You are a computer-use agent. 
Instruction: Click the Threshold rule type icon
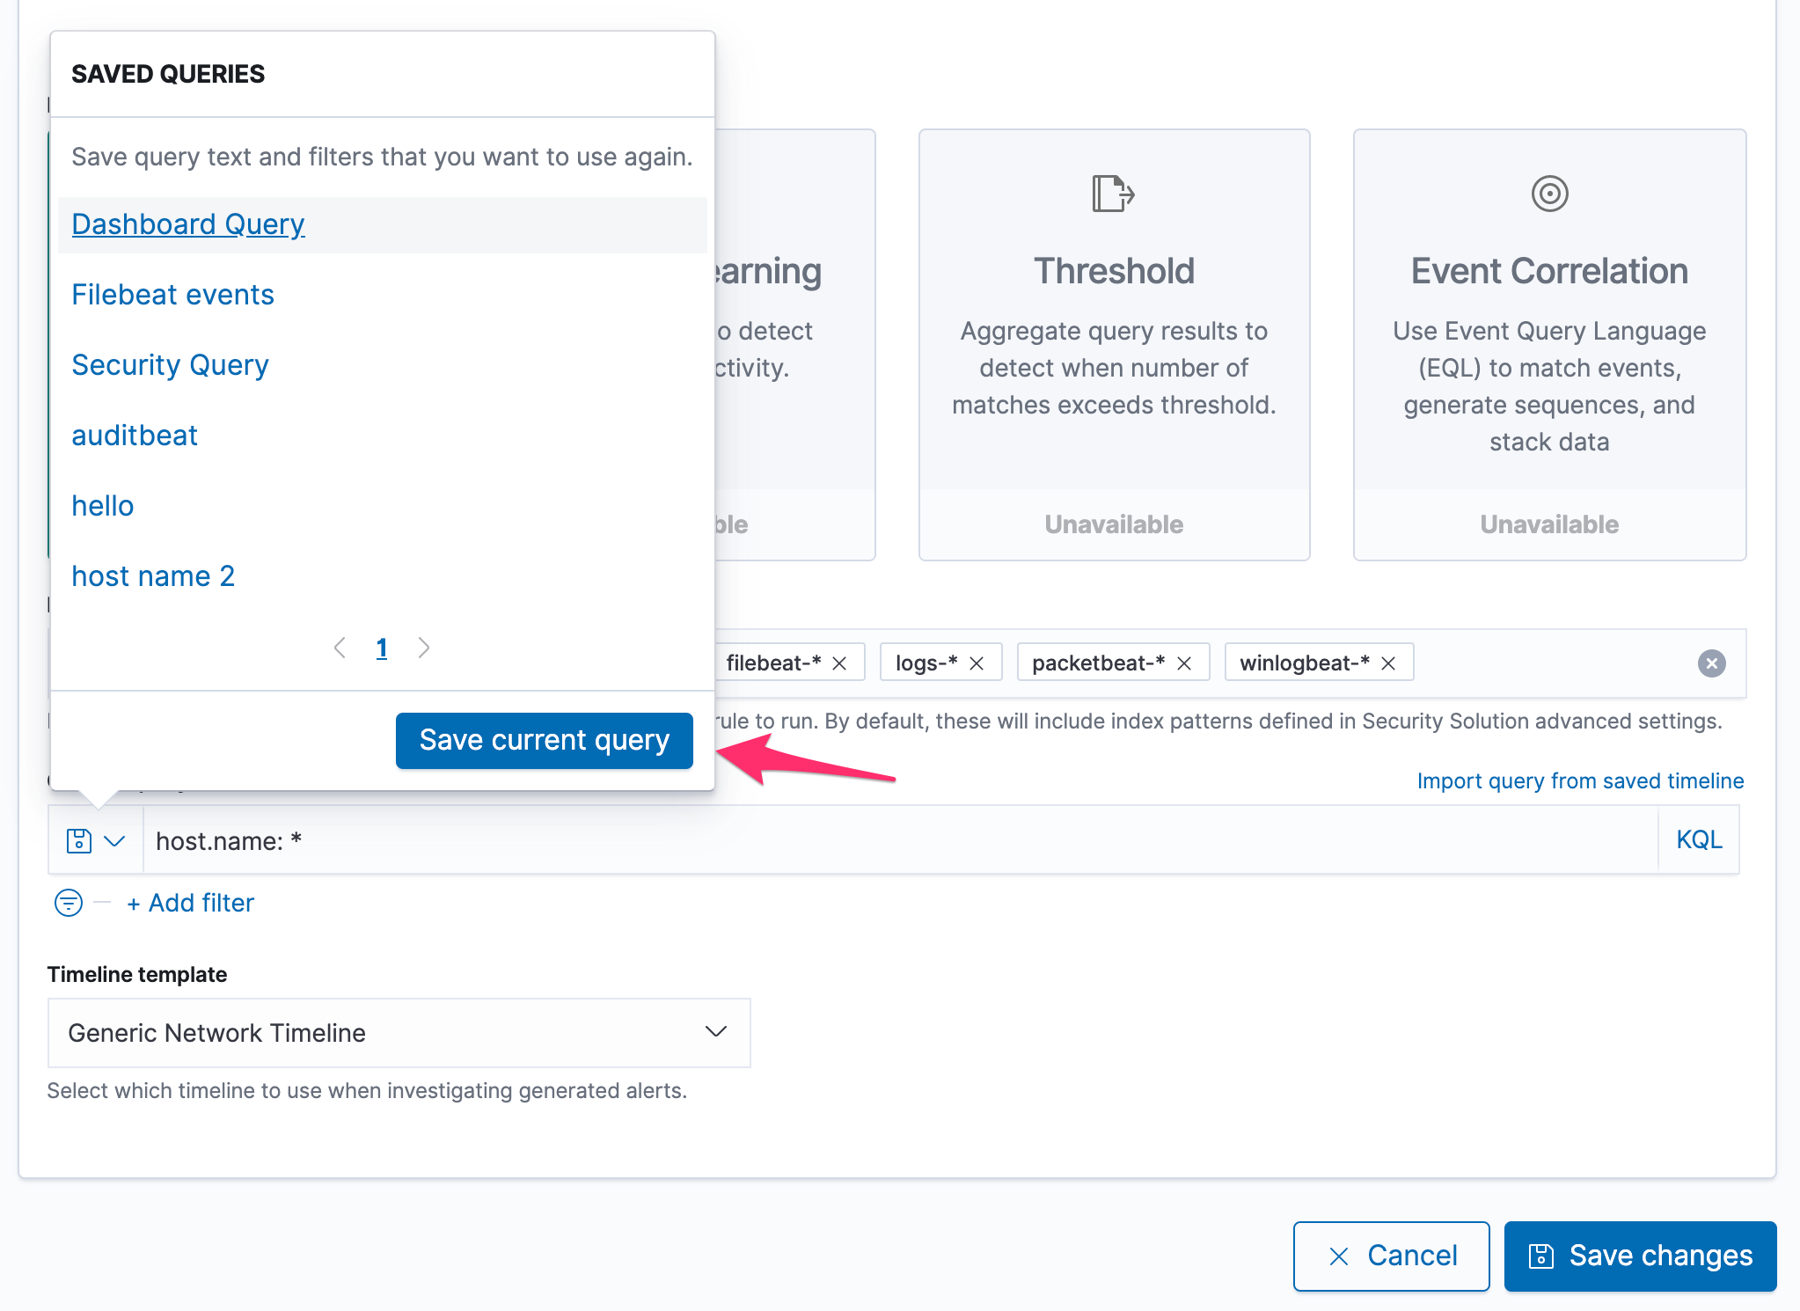[x=1113, y=194]
